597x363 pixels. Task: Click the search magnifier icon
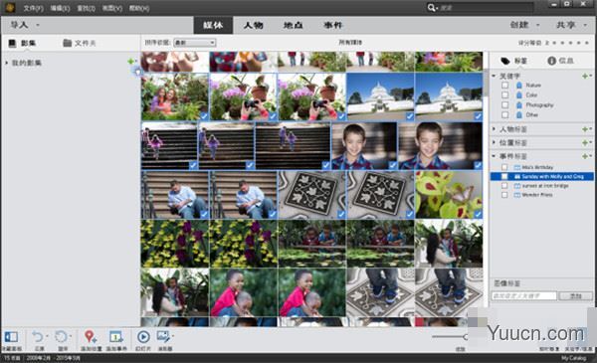click(431, 8)
